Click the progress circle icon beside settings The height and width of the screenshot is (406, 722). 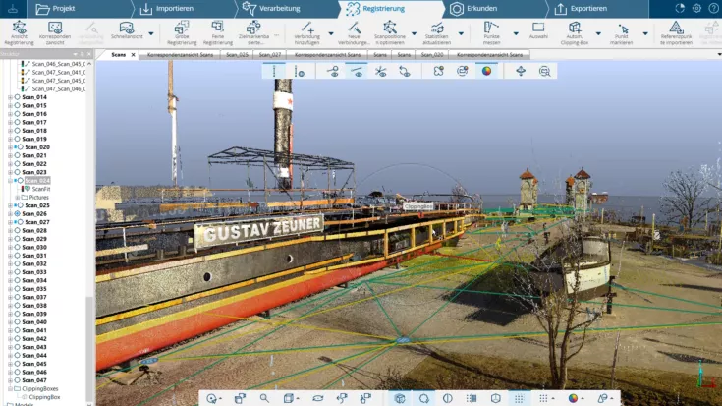pyautogui.click(x=680, y=8)
